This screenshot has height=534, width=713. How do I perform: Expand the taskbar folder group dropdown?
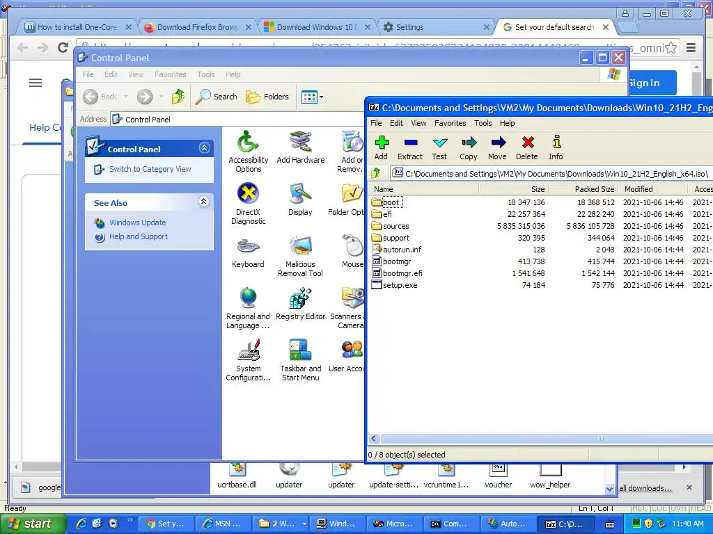[304, 524]
